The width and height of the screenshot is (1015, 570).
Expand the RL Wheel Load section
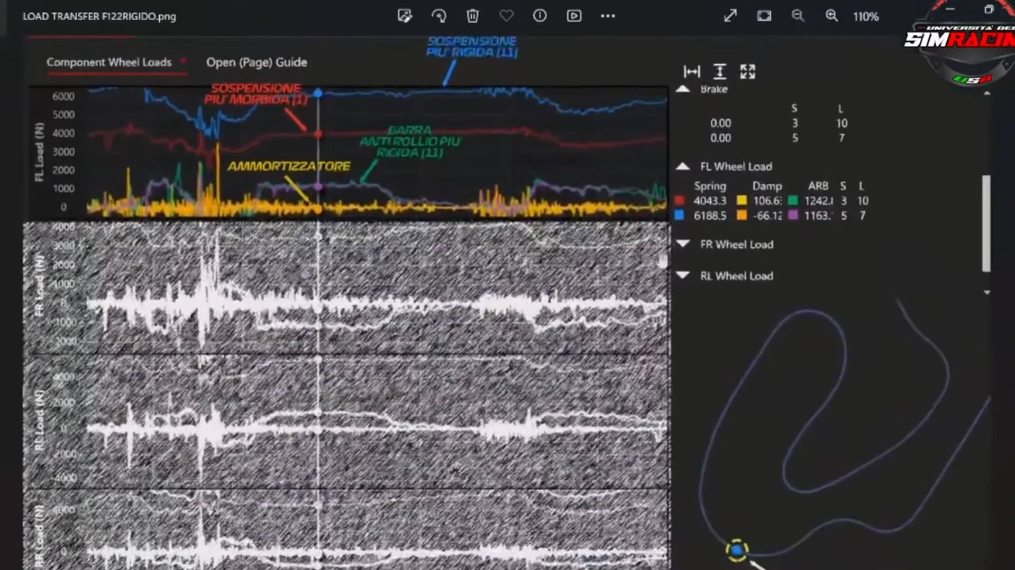[x=683, y=276]
